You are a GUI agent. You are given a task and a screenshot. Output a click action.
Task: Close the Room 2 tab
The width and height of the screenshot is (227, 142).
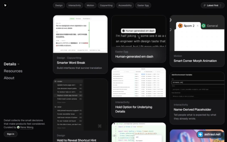[198, 26]
